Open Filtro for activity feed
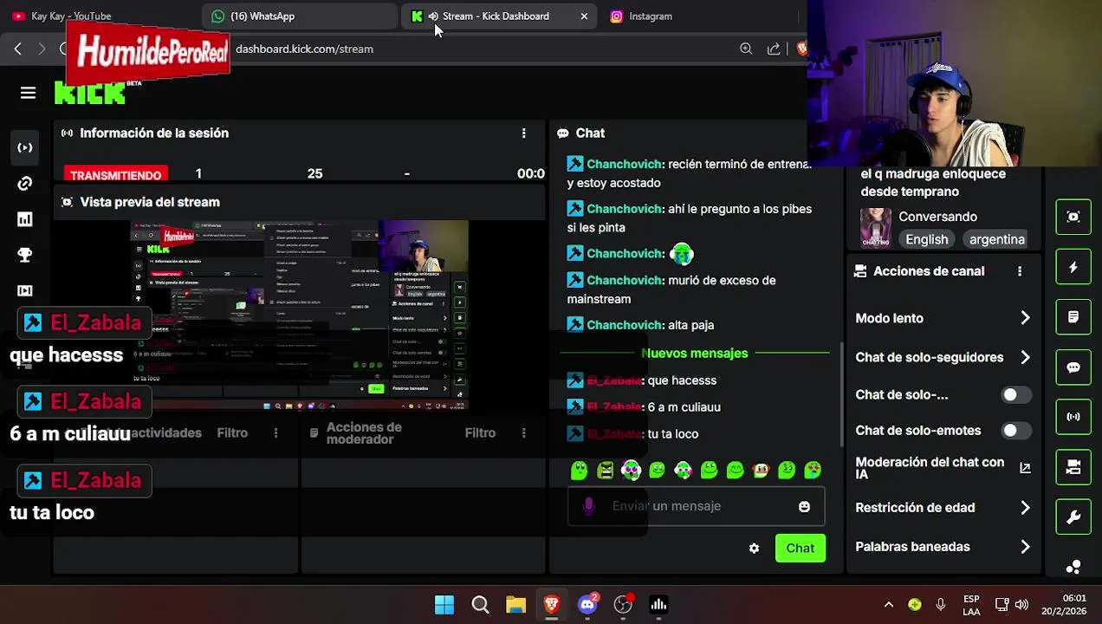The width and height of the screenshot is (1102, 624). [x=232, y=432]
